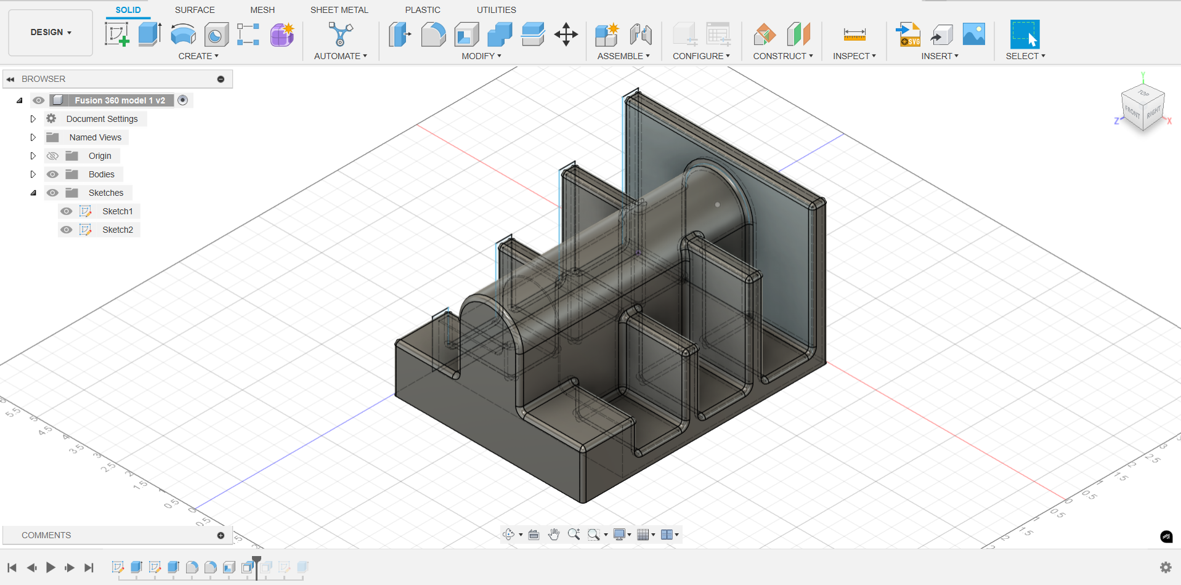The image size is (1181, 585).
Task: Open the CREATE dropdown menu
Action: coord(198,56)
